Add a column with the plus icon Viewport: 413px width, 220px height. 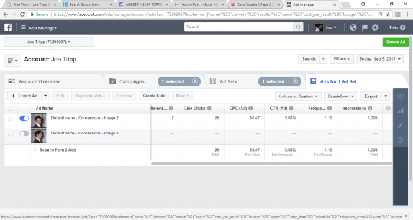(388, 108)
